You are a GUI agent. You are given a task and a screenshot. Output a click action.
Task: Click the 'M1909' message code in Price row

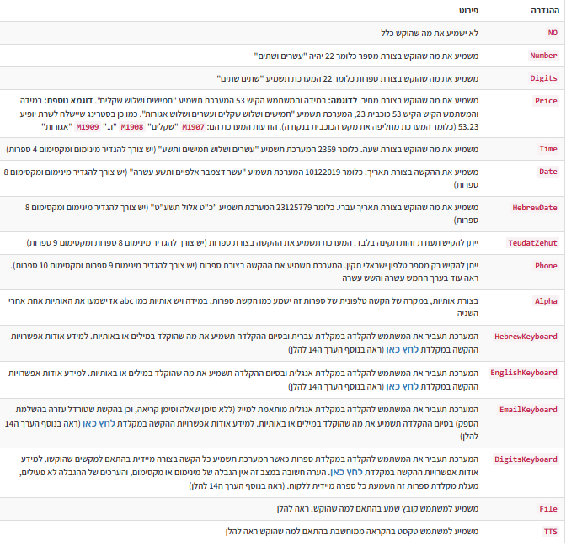pyautogui.click(x=88, y=125)
